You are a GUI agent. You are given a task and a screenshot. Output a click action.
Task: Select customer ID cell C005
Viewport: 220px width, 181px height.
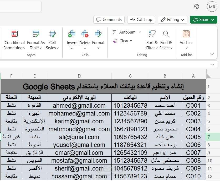click(x=193, y=137)
